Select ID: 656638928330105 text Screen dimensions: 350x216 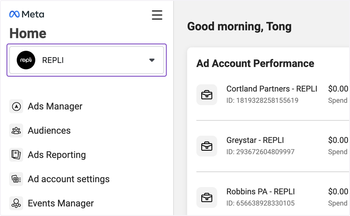[x=260, y=203]
